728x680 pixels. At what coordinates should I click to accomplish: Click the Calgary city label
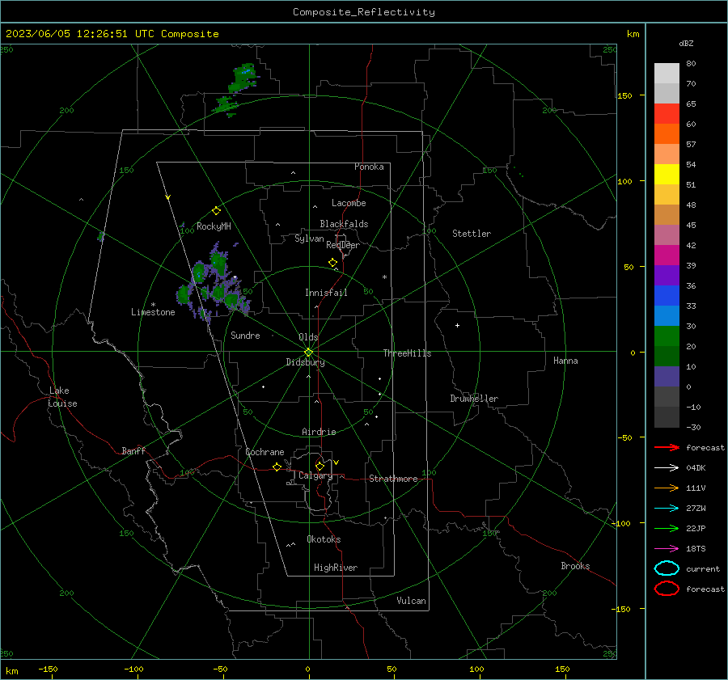315,475
